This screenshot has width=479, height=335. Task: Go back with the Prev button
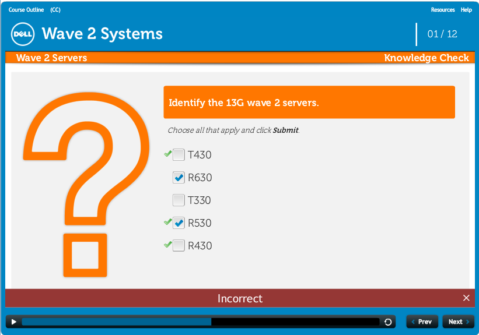421,322
